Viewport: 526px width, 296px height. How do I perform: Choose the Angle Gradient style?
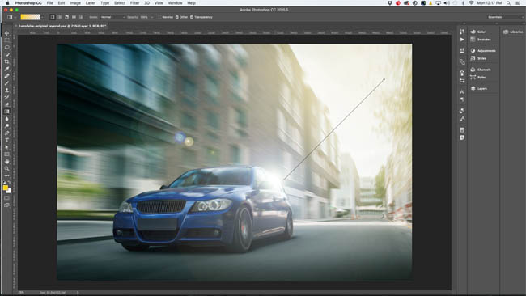(66, 17)
